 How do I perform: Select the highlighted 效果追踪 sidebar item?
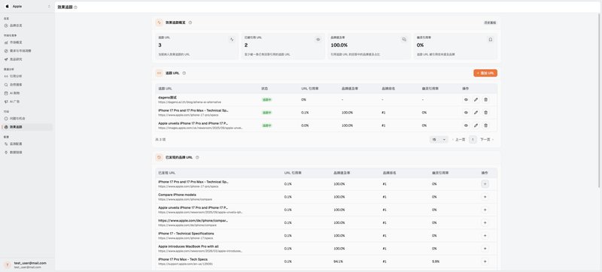tap(27, 127)
